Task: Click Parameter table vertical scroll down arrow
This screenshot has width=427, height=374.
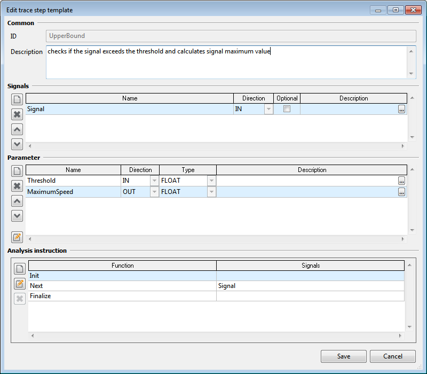Action: pyautogui.click(x=412, y=230)
